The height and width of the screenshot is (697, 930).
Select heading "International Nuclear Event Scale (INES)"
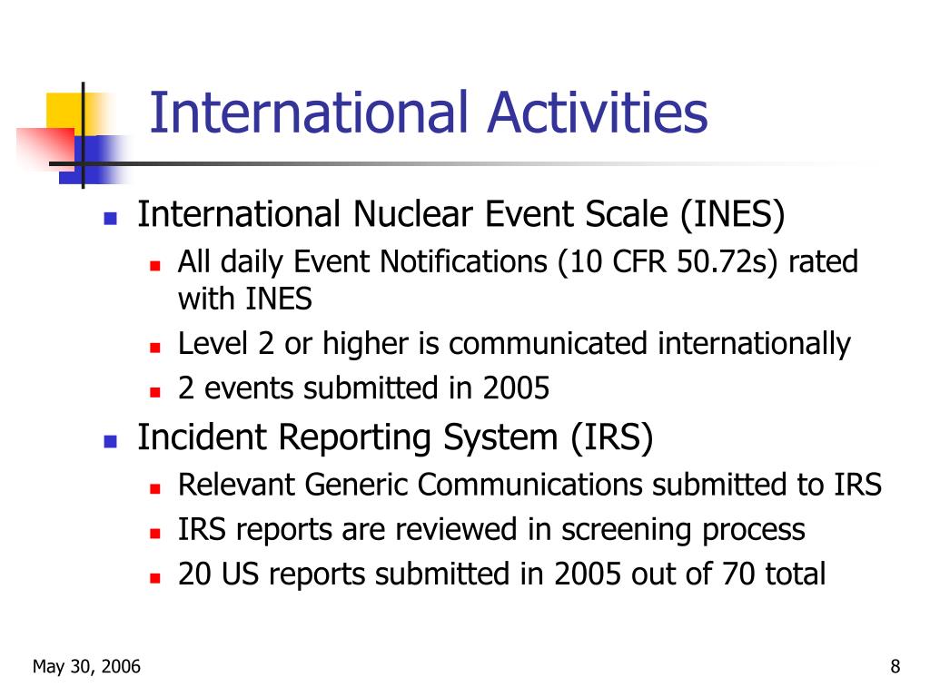tap(460, 214)
